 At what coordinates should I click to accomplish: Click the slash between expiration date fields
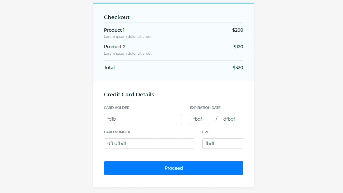[216, 119]
